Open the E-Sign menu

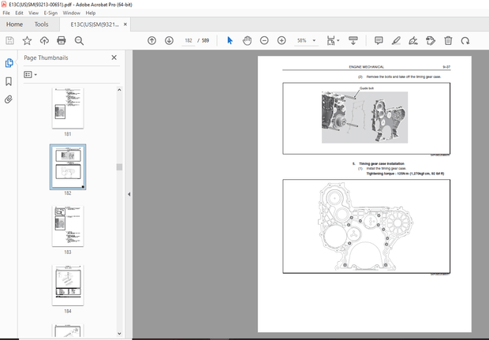tap(50, 13)
